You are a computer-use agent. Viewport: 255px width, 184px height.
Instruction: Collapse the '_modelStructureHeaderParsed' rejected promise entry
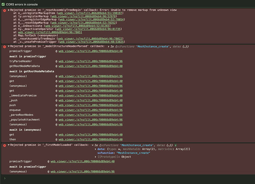point(9,46)
